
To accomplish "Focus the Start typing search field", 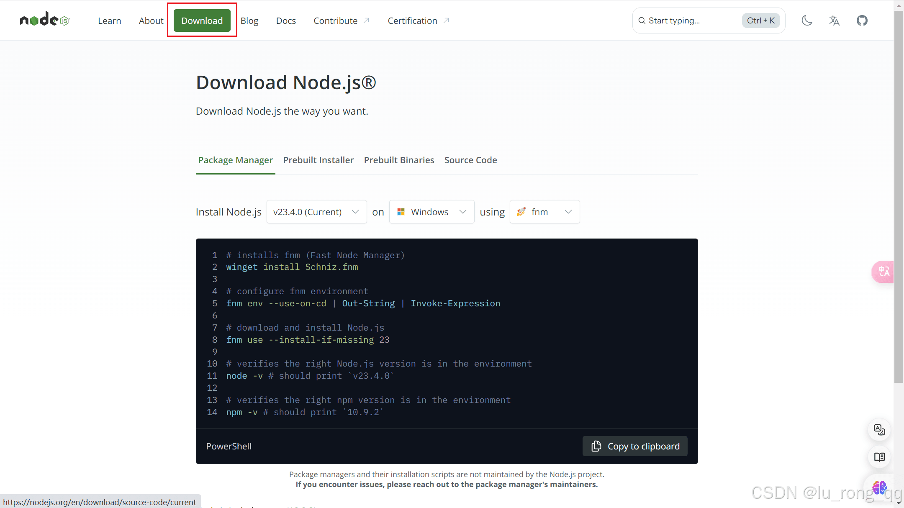I will (709, 21).
